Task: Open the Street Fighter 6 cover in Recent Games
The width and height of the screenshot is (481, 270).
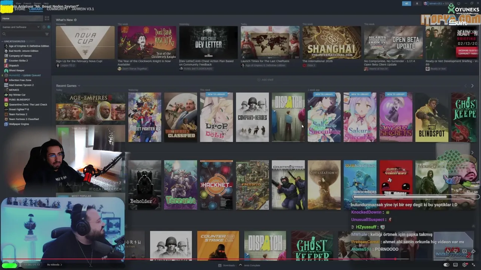Action: click(145, 117)
